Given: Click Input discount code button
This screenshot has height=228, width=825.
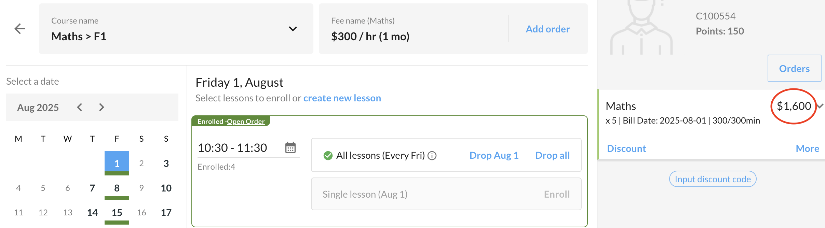Looking at the screenshot, I should (713, 179).
